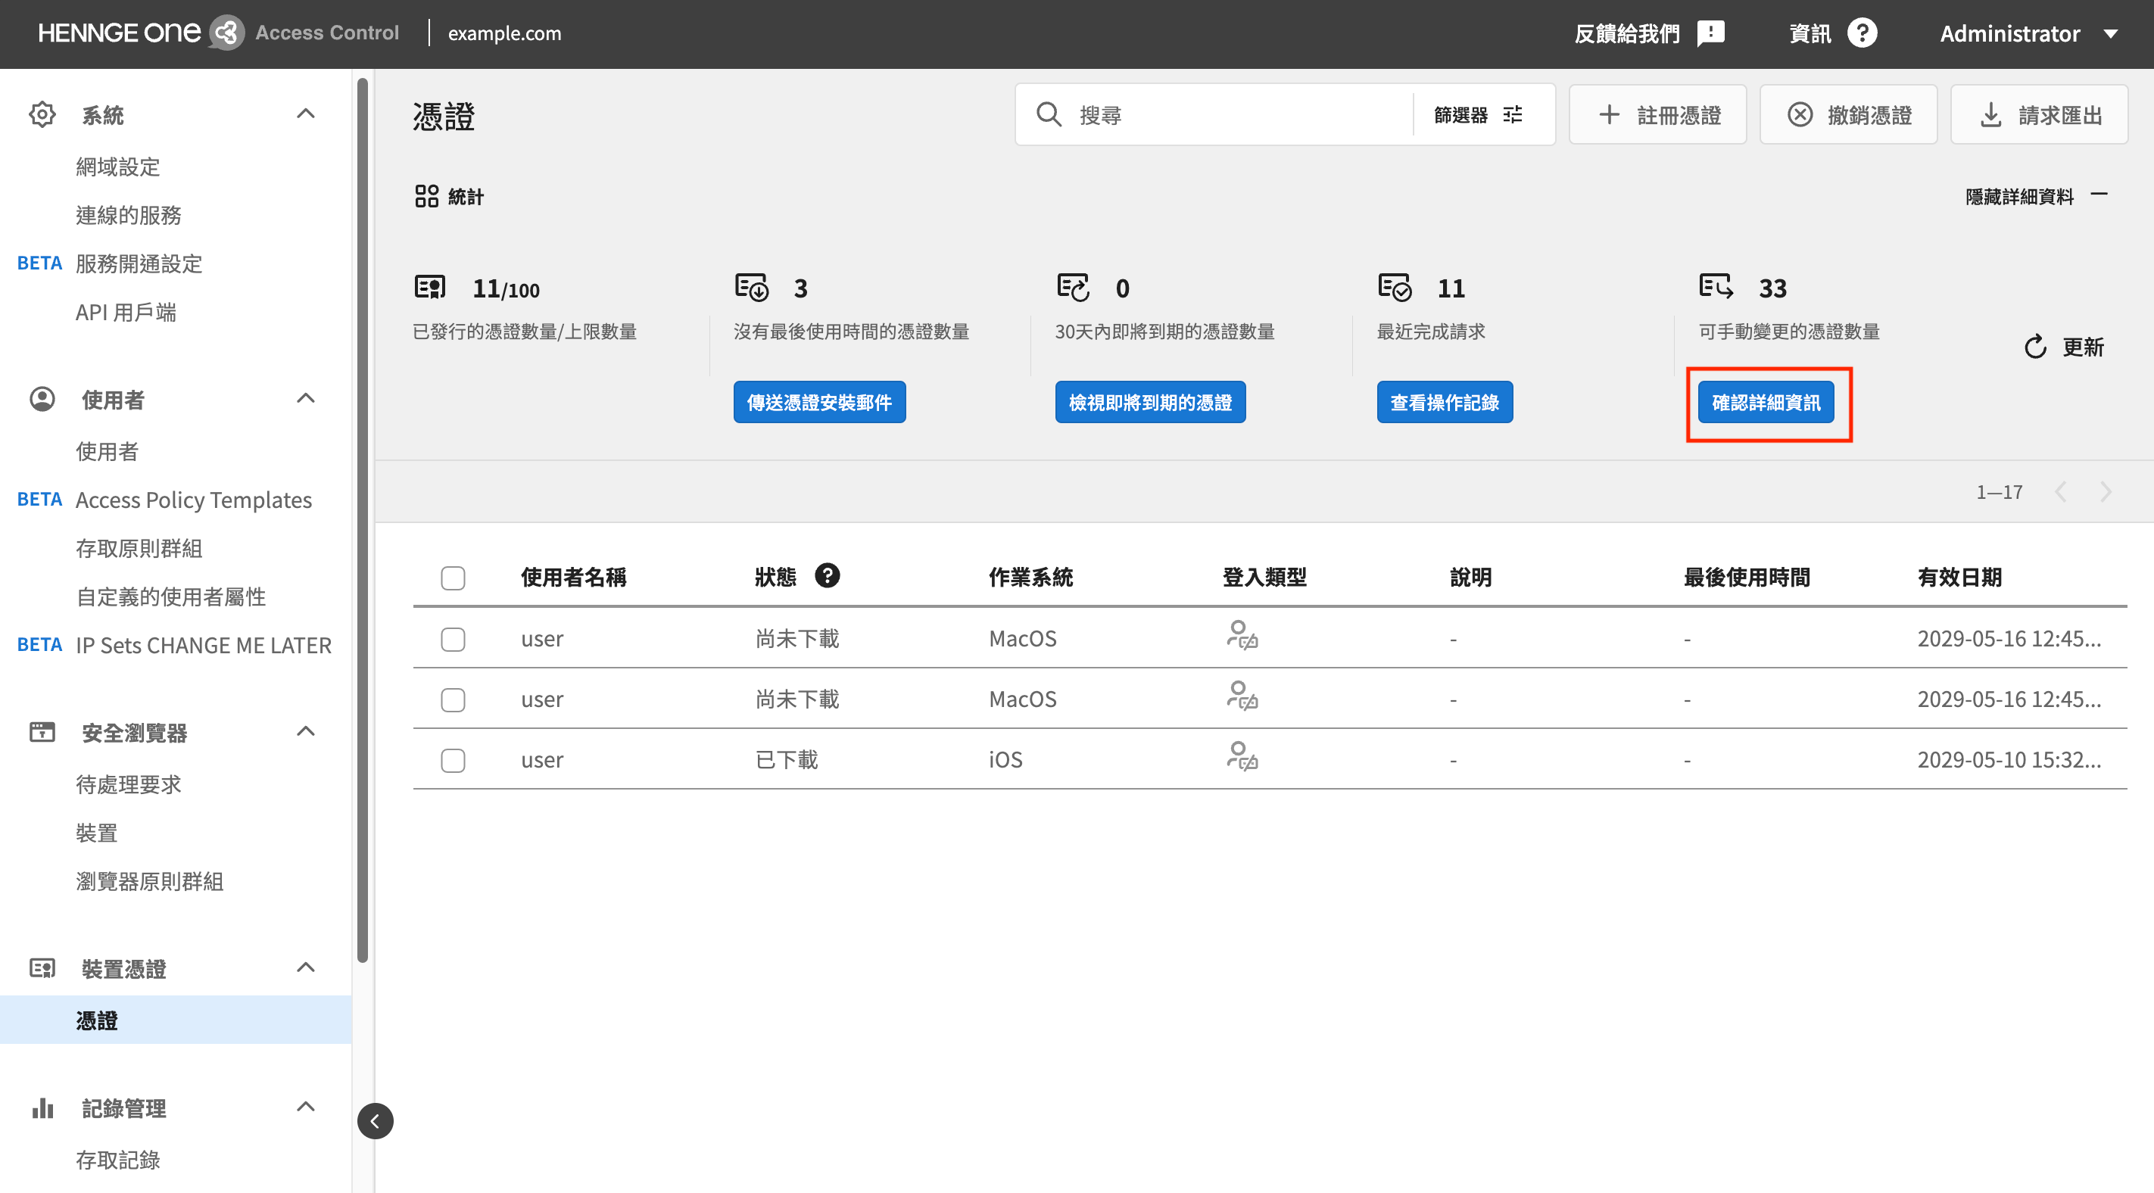The height and width of the screenshot is (1193, 2154).
Task: Click login type icon in iOS row
Action: [x=1242, y=755]
